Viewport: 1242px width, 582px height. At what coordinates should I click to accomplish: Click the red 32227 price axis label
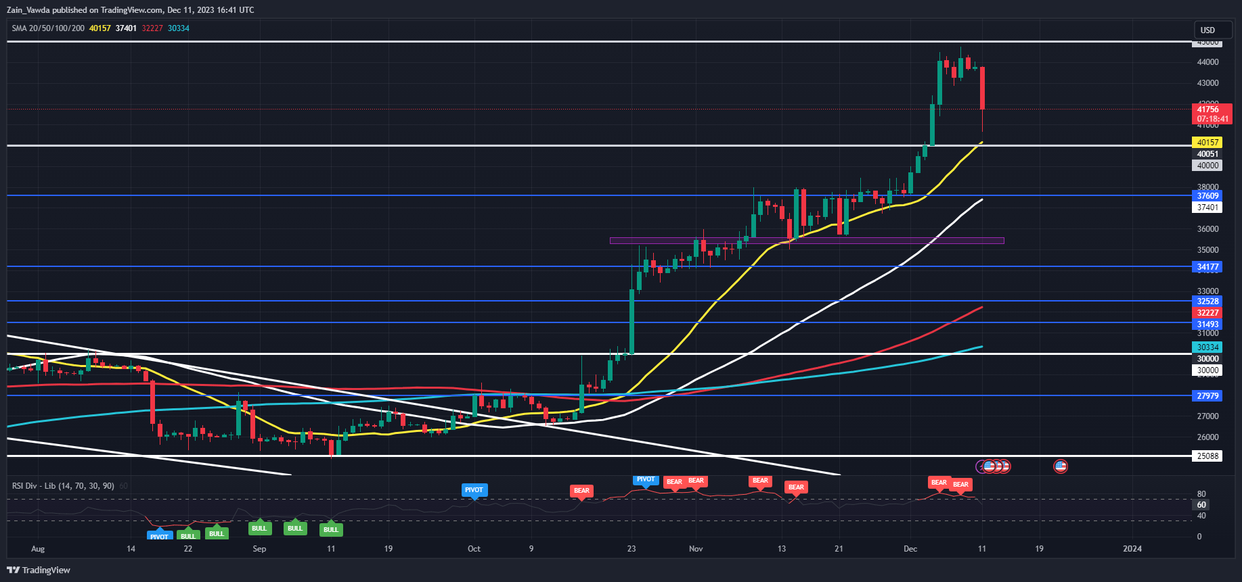click(1207, 313)
